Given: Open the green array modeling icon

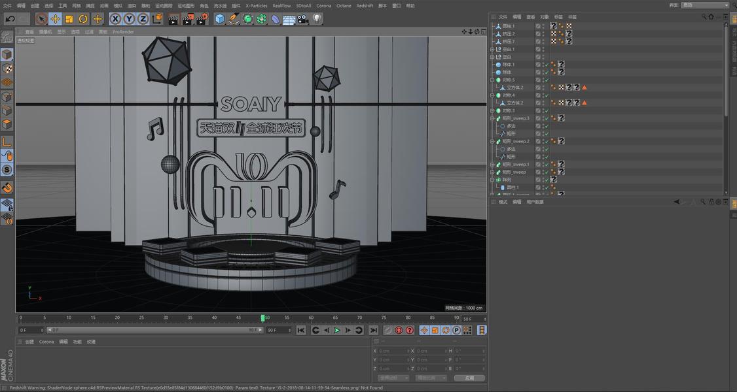Looking at the screenshot, I should pos(262,19).
